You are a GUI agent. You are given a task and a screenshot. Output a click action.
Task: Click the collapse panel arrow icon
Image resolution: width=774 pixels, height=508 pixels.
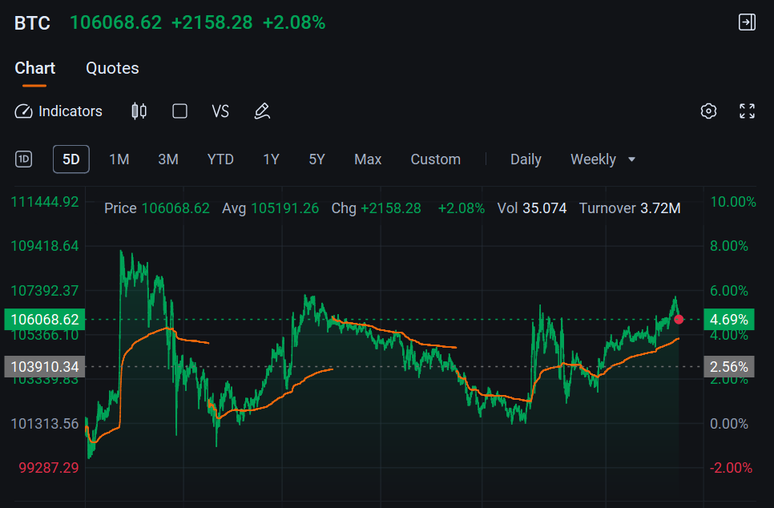(747, 22)
